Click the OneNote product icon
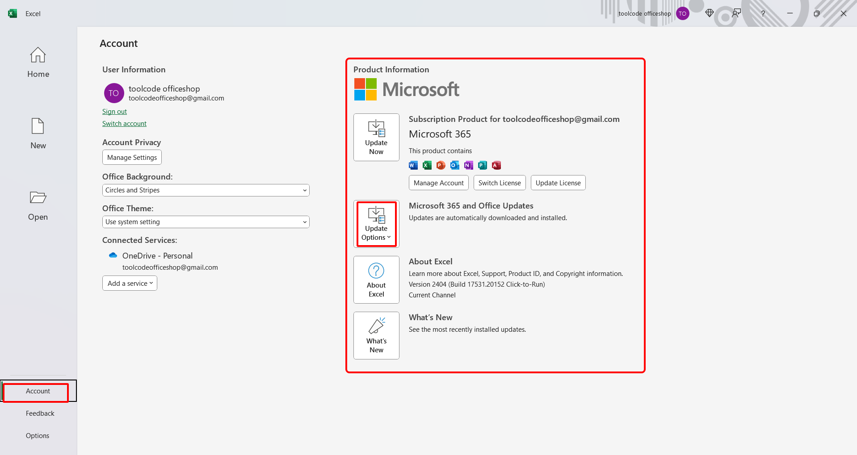The image size is (857, 455). click(469, 165)
